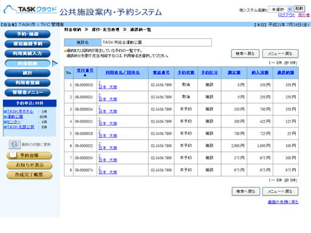Open the 統計 menu
Viewport: 311px width, 233px height.
27,73
